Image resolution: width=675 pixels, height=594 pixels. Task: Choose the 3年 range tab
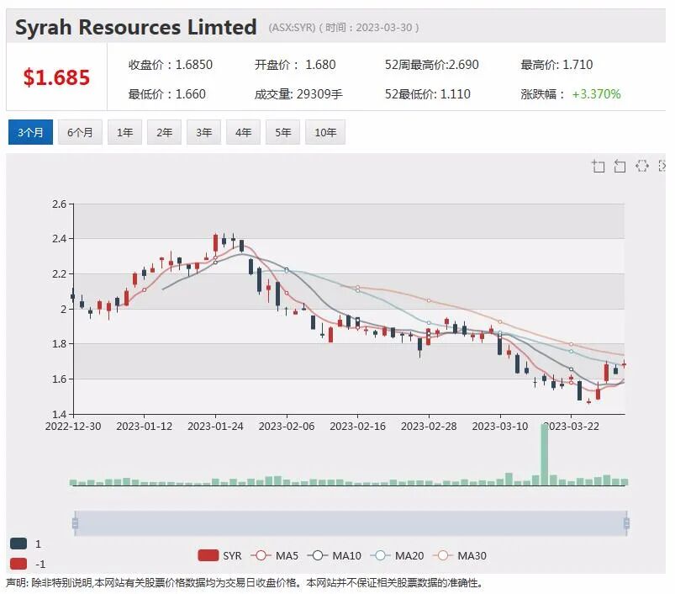[x=204, y=132]
